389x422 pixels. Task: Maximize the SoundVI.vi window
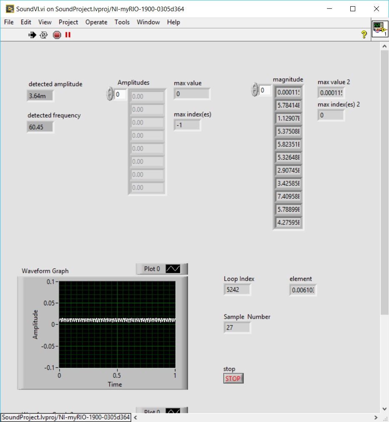(x=353, y=9)
